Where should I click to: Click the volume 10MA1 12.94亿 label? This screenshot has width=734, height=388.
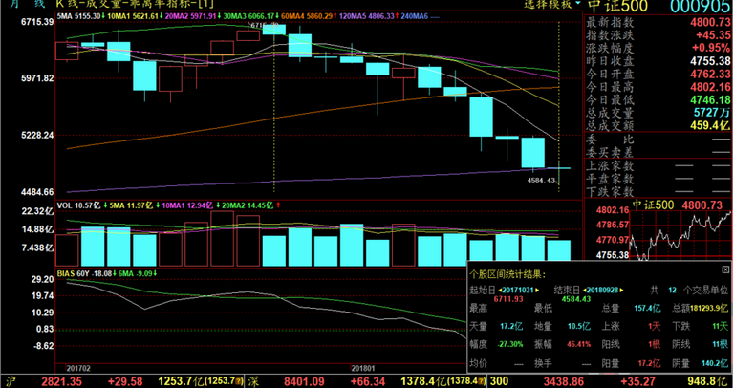coord(190,205)
